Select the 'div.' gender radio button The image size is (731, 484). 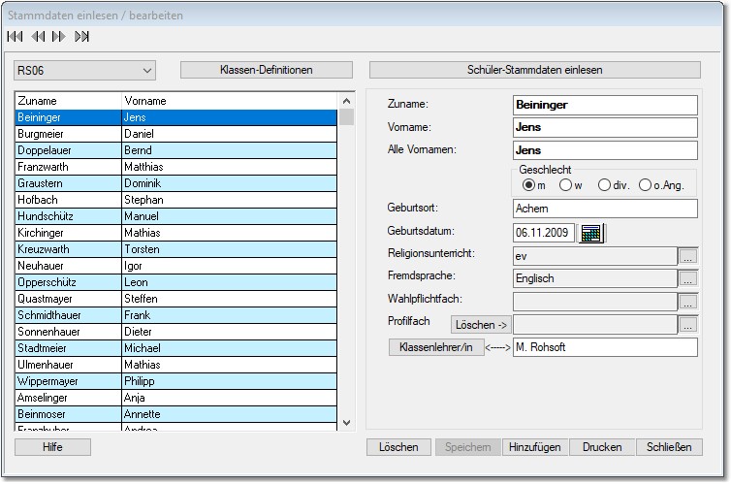click(605, 185)
